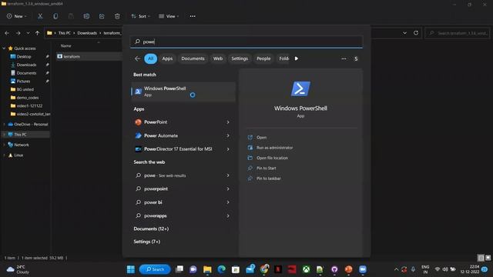This screenshot has height=277, width=493.
Task: Go forward with Explorer forward arrow
Action: (x=18, y=33)
